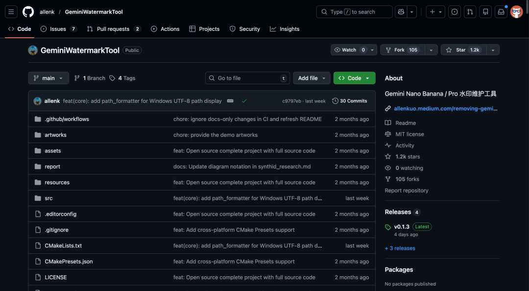Click your profile avatar

click(x=516, y=11)
